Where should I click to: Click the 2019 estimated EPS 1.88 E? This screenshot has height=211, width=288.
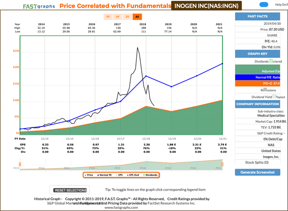(x=171, y=144)
